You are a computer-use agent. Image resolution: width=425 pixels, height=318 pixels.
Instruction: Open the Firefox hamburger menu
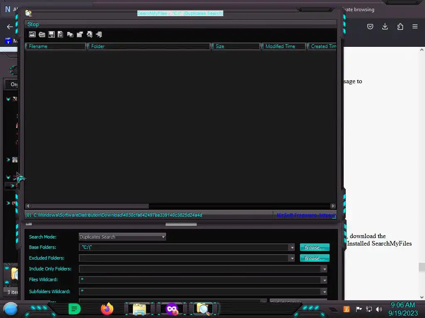(415, 26)
